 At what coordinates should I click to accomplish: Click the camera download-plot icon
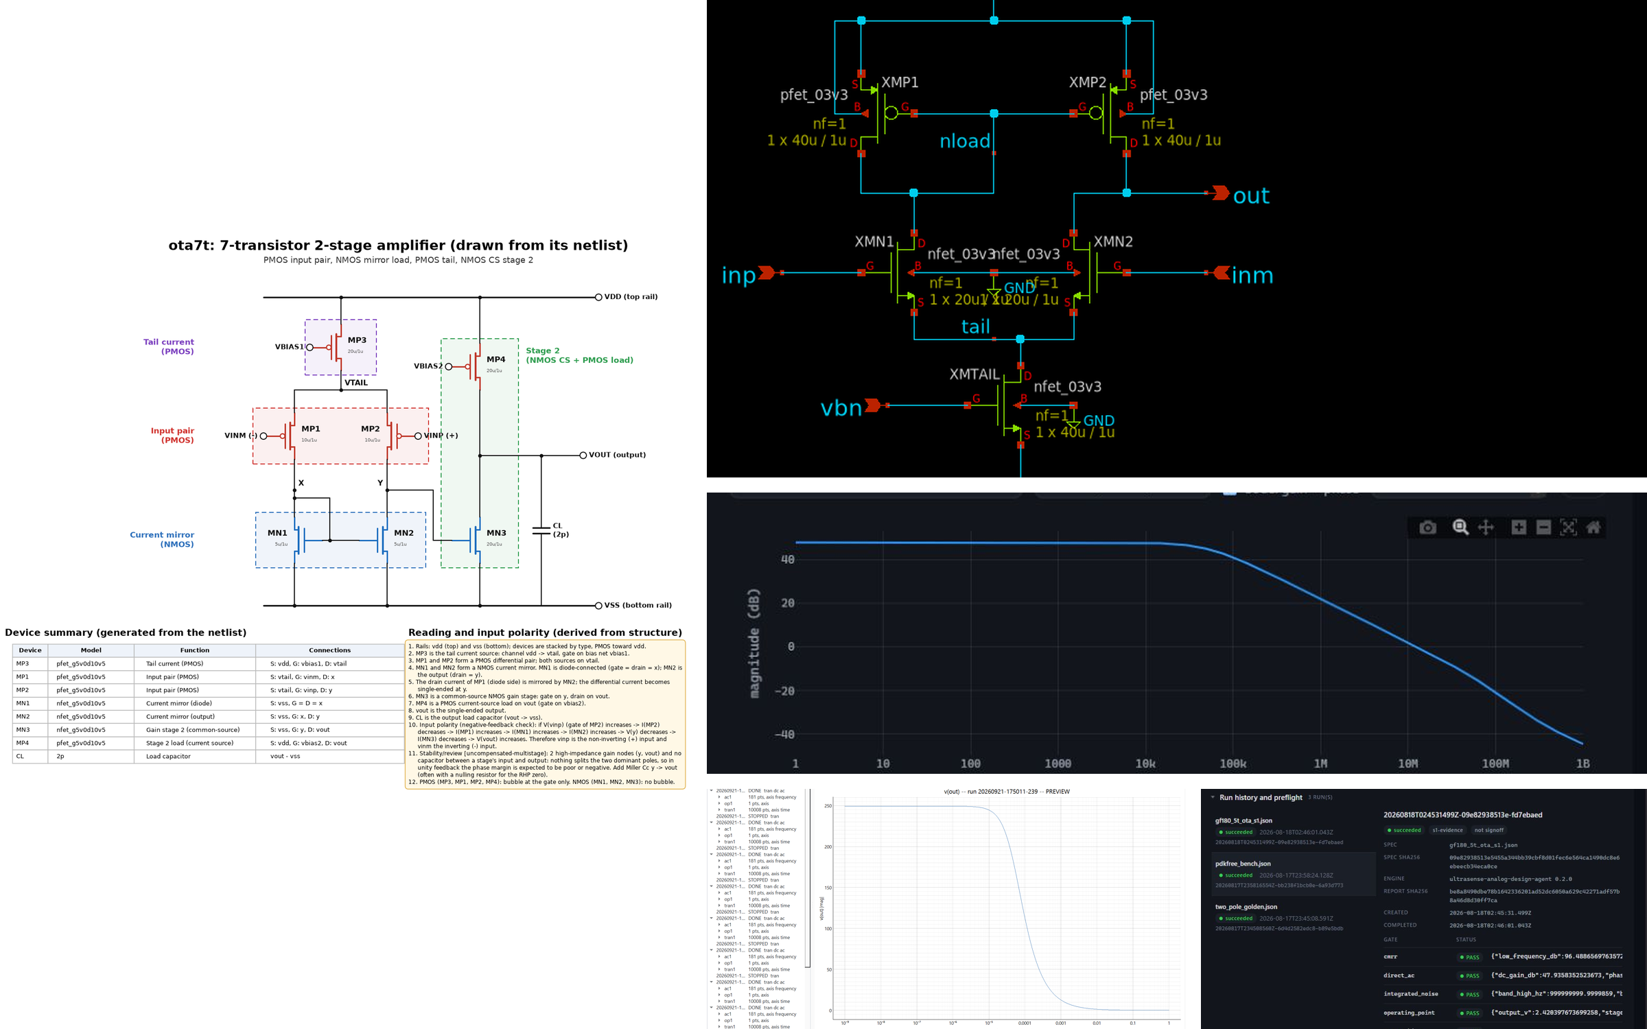point(1427,527)
